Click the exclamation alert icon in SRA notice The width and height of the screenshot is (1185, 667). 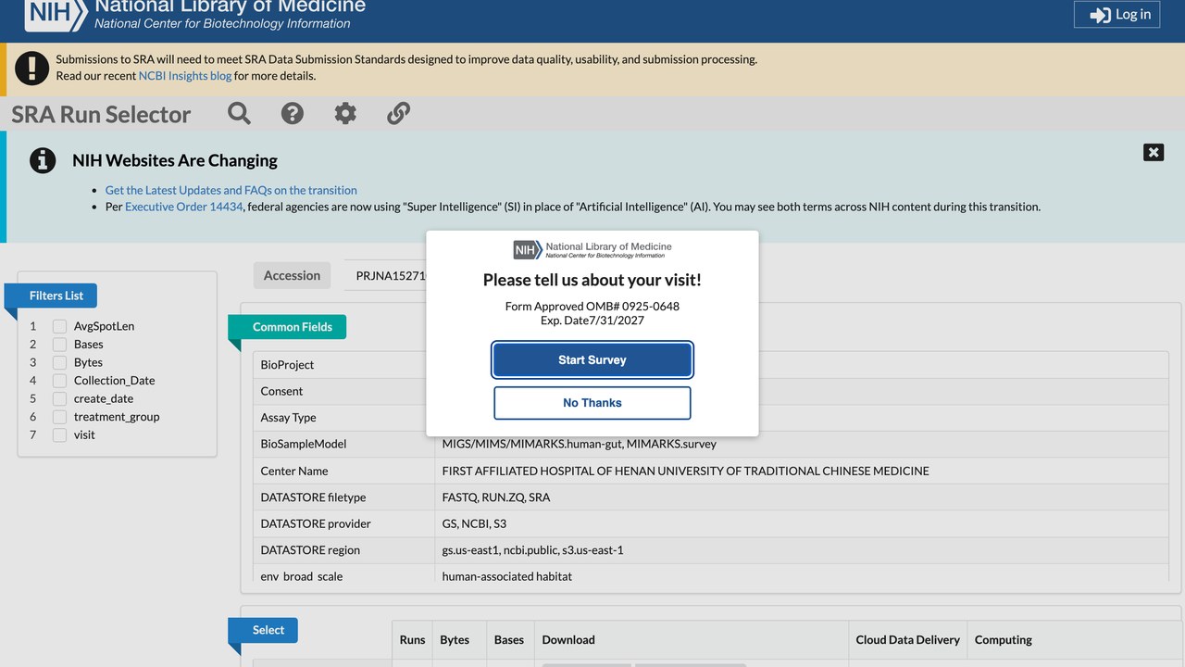31,68
